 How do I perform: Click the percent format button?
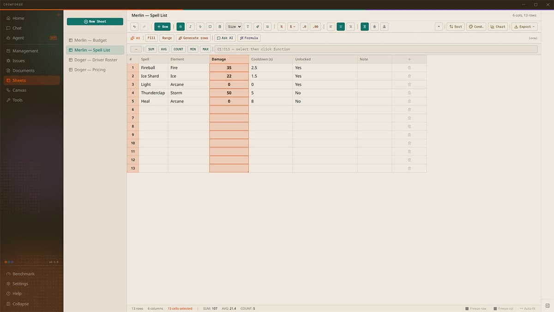[282, 27]
